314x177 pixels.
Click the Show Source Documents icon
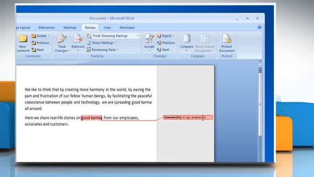point(205,38)
